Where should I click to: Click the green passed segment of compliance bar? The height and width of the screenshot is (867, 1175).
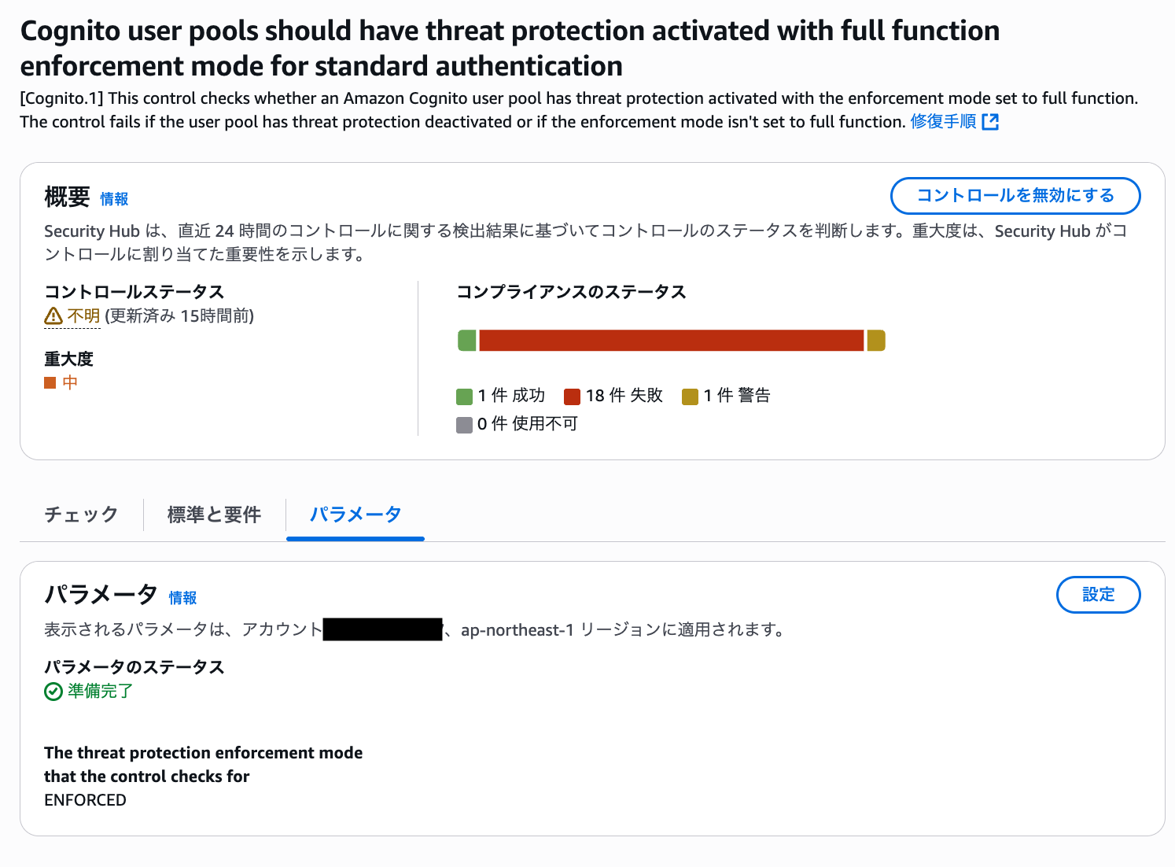pyautogui.click(x=467, y=341)
